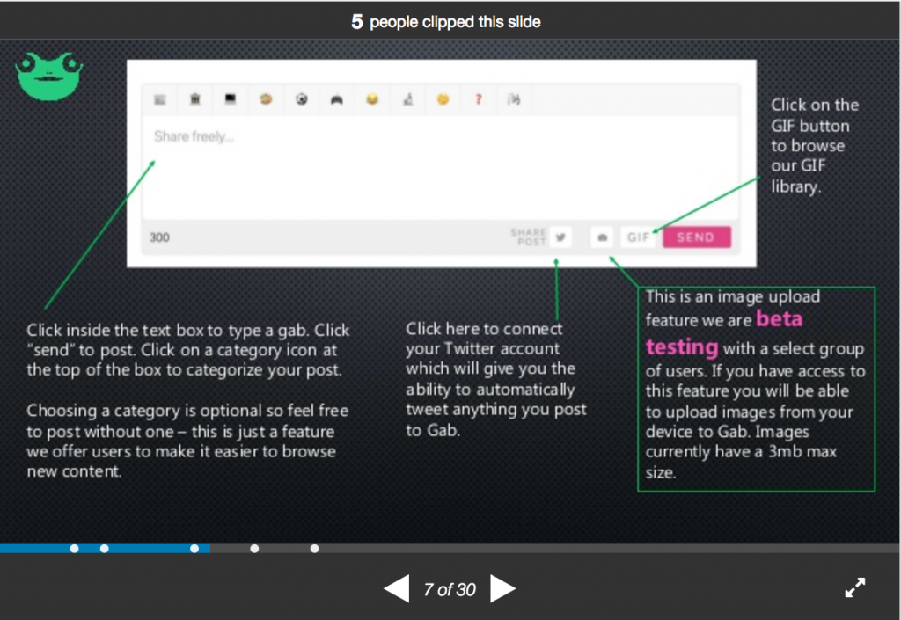Select the news category icon
The height and width of the screenshot is (620, 901).
pos(160,100)
